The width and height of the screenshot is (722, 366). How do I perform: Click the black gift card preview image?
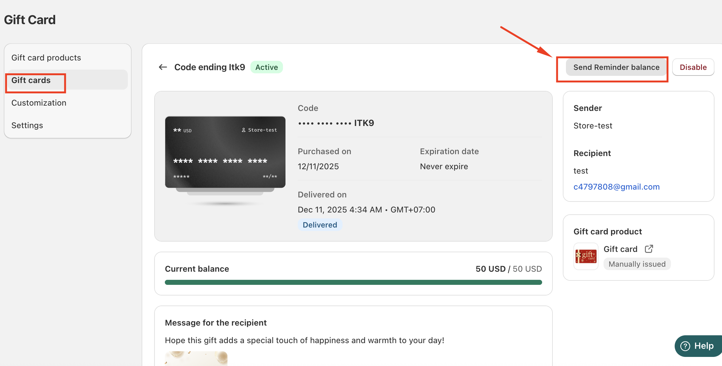click(x=225, y=152)
